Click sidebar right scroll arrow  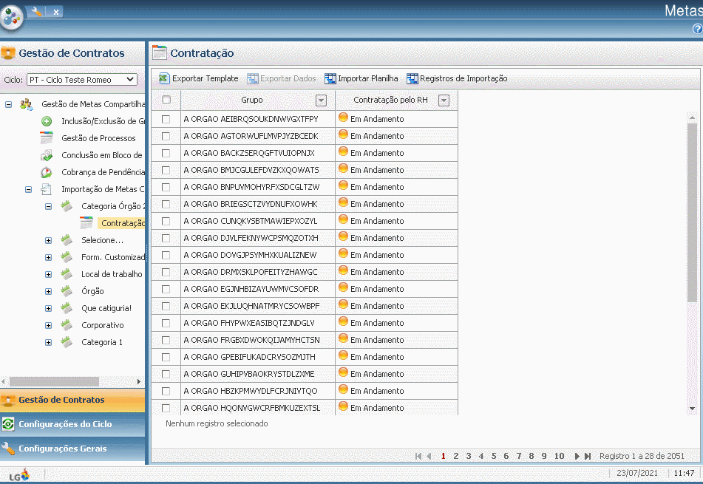point(139,382)
